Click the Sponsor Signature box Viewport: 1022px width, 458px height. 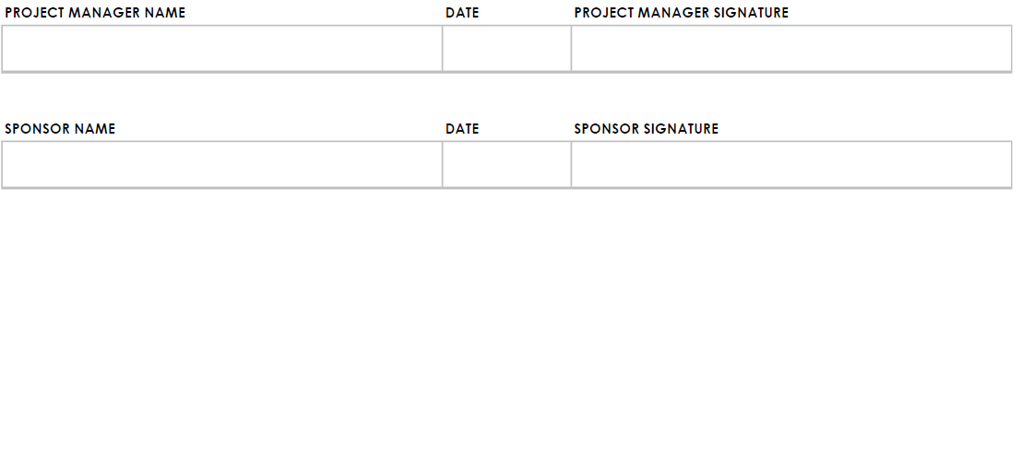(791, 164)
